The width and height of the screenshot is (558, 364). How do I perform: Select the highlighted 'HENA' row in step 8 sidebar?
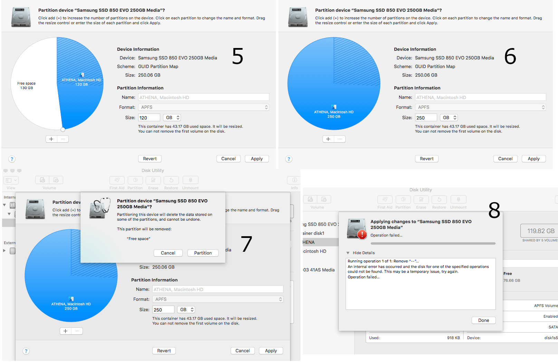click(x=321, y=242)
